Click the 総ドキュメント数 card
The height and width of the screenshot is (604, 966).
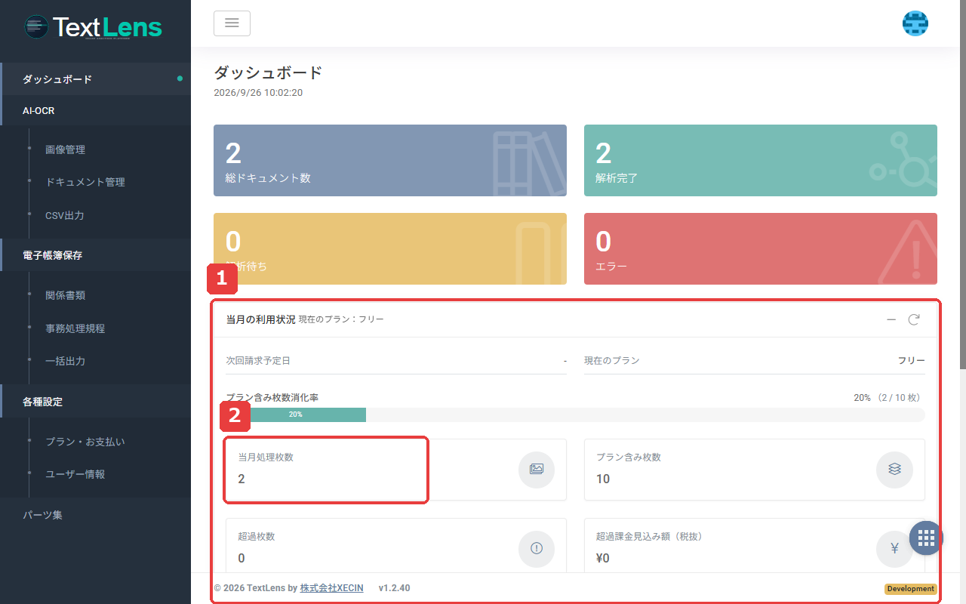(x=390, y=160)
